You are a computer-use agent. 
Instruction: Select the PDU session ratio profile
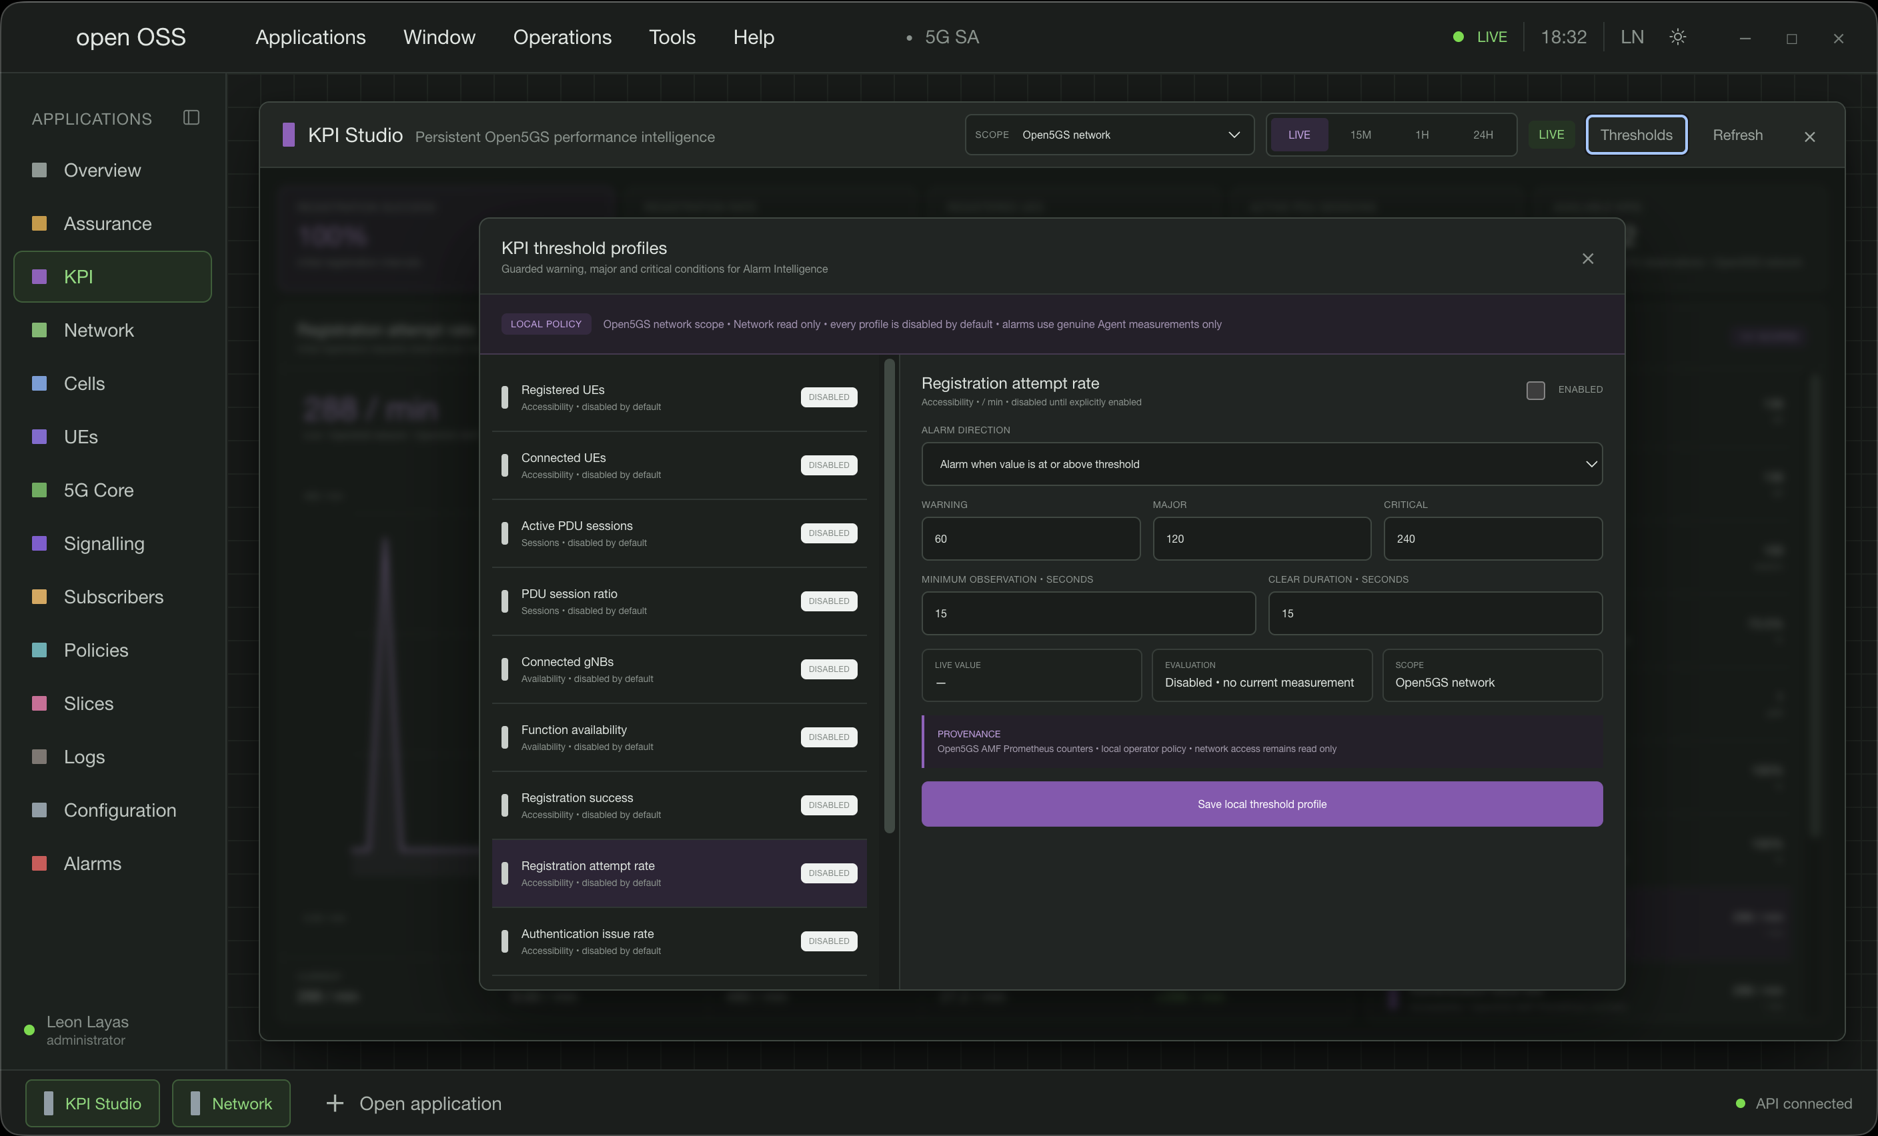679,601
